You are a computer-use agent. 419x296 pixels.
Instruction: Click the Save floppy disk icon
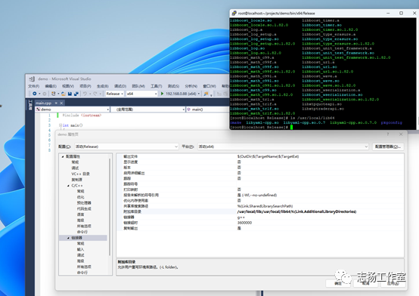point(70,94)
